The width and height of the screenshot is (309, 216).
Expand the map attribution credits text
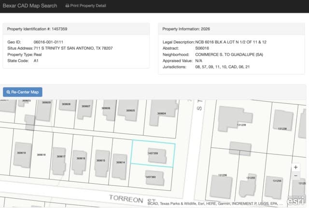215,203
